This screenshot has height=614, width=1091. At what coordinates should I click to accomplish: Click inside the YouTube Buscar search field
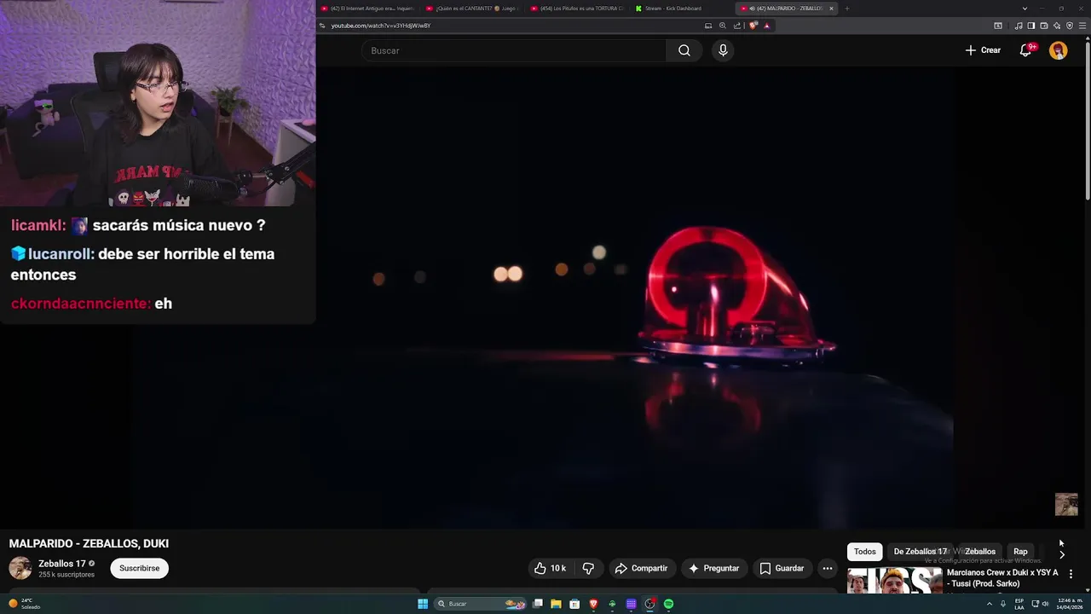[514, 50]
